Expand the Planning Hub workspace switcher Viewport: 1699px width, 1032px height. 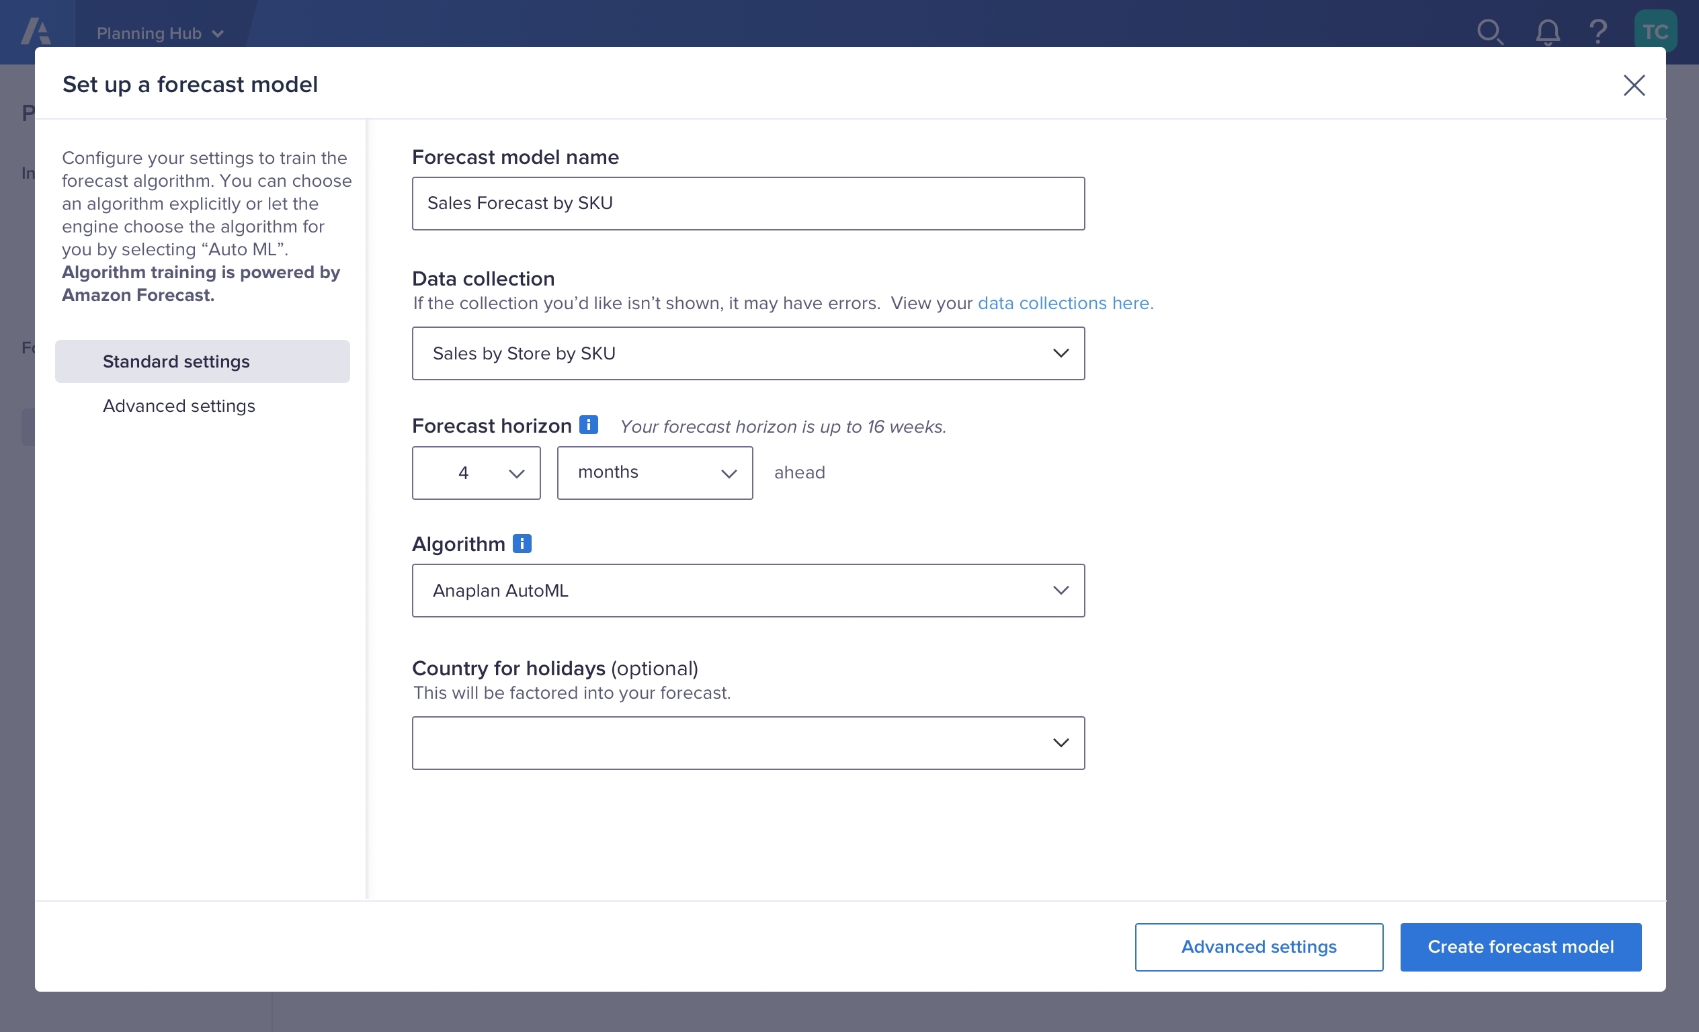click(x=160, y=32)
